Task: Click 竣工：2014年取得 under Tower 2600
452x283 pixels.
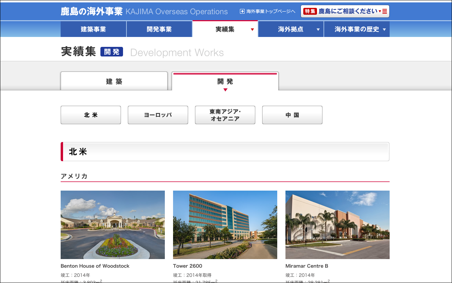Action: point(192,275)
